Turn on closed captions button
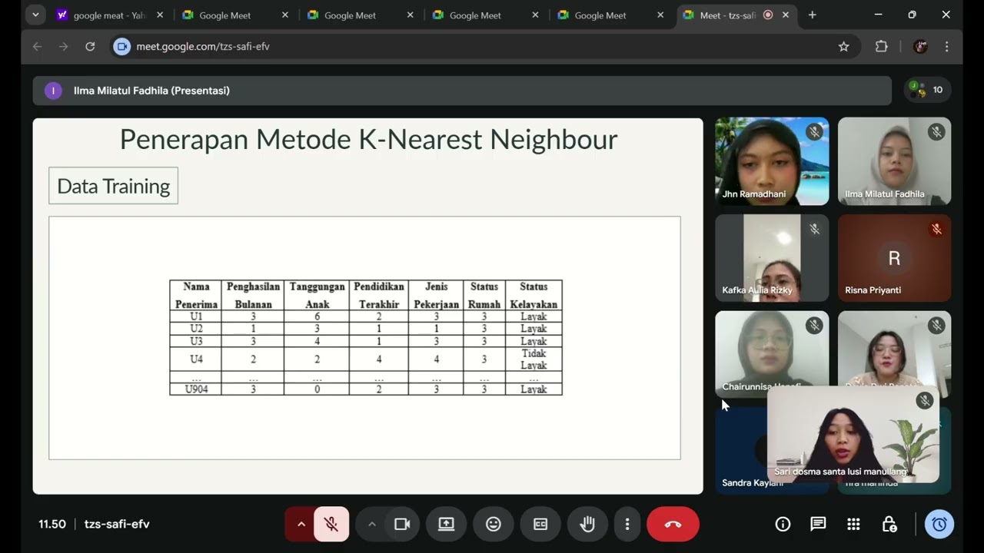Viewport: 984px width, 553px height. pos(540,524)
